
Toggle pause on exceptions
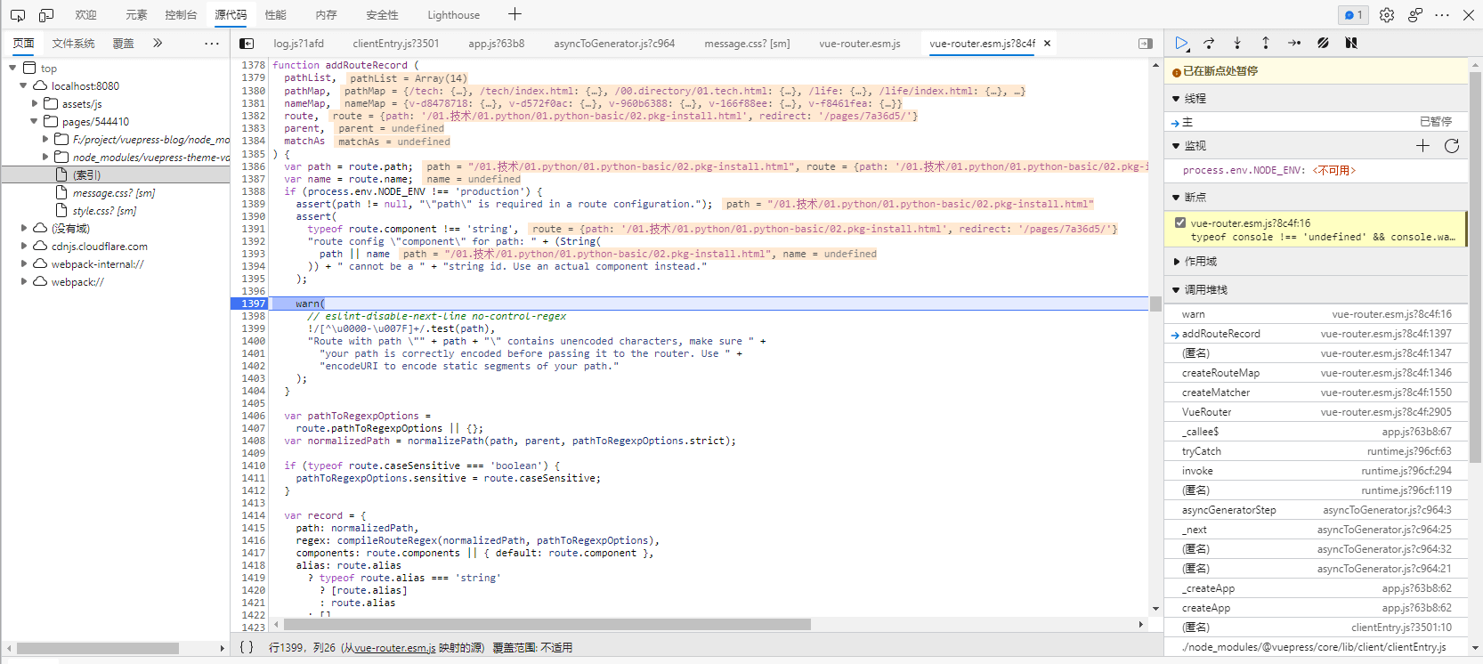(1351, 43)
